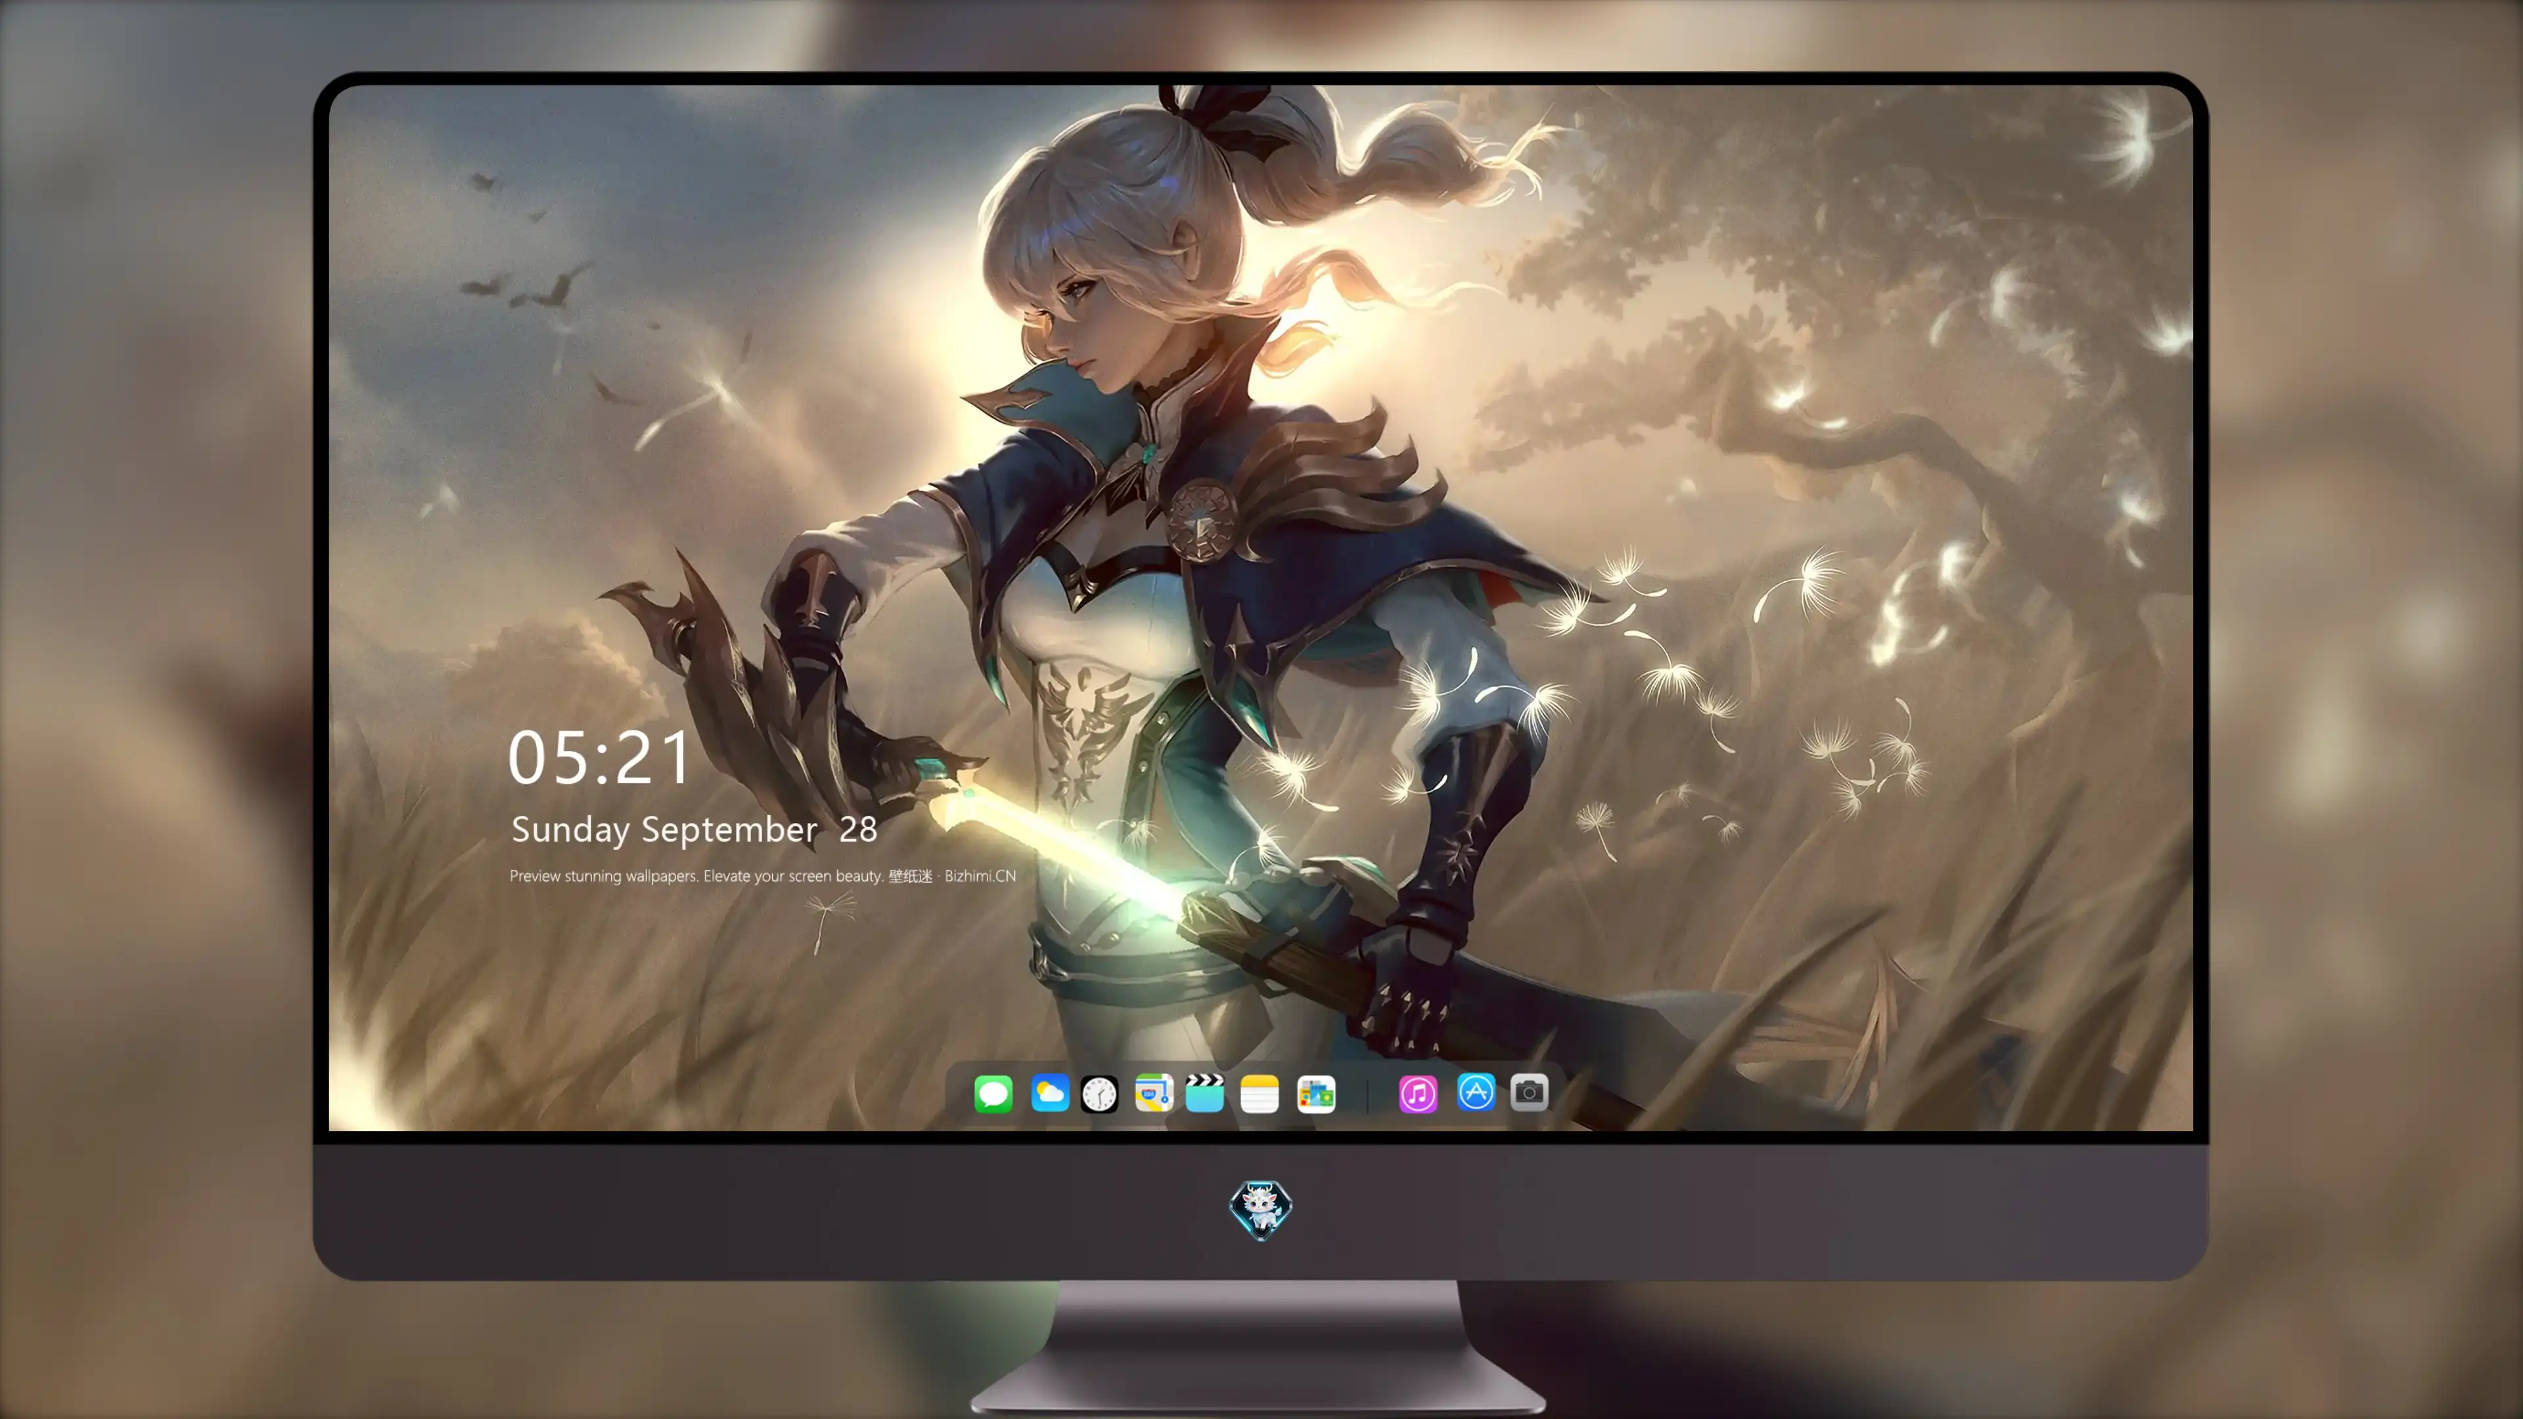Click the 05:21 clock time

click(599, 757)
